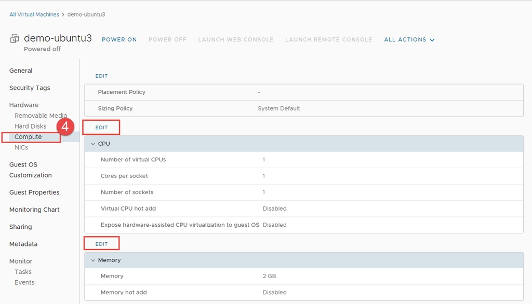Click the VM icon beside demo-ubuntu3 title
The image size is (532, 304).
point(15,39)
